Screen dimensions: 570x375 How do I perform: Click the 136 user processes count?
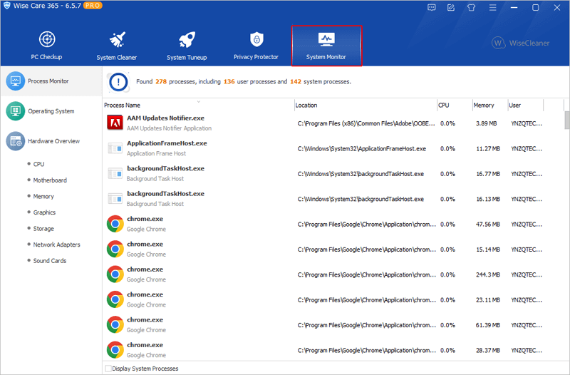229,81
